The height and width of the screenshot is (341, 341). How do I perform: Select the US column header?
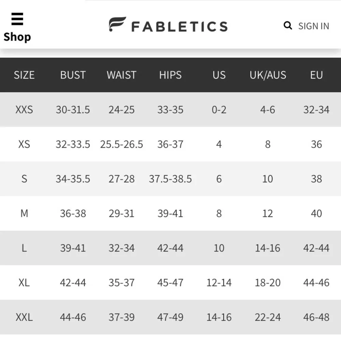coord(219,75)
